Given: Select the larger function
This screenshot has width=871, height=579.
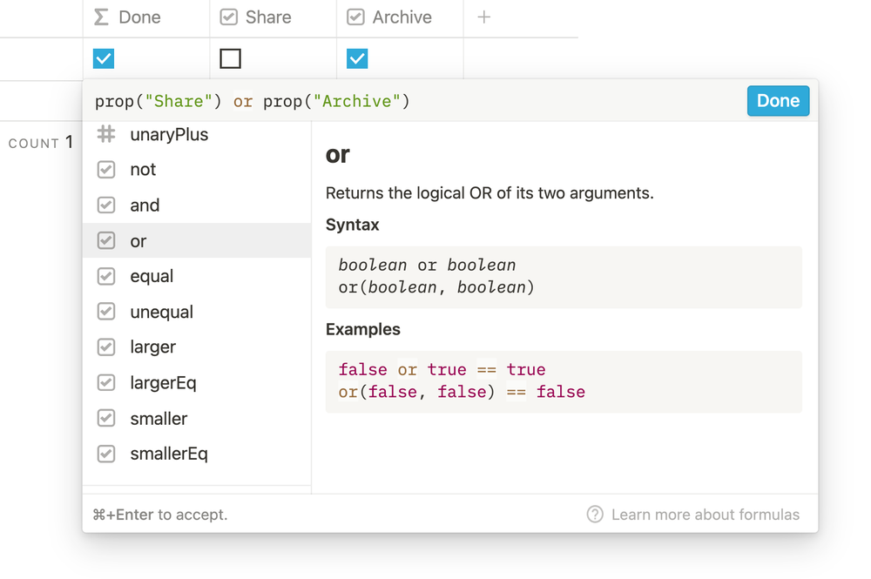Looking at the screenshot, I should (x=197, y=347).
